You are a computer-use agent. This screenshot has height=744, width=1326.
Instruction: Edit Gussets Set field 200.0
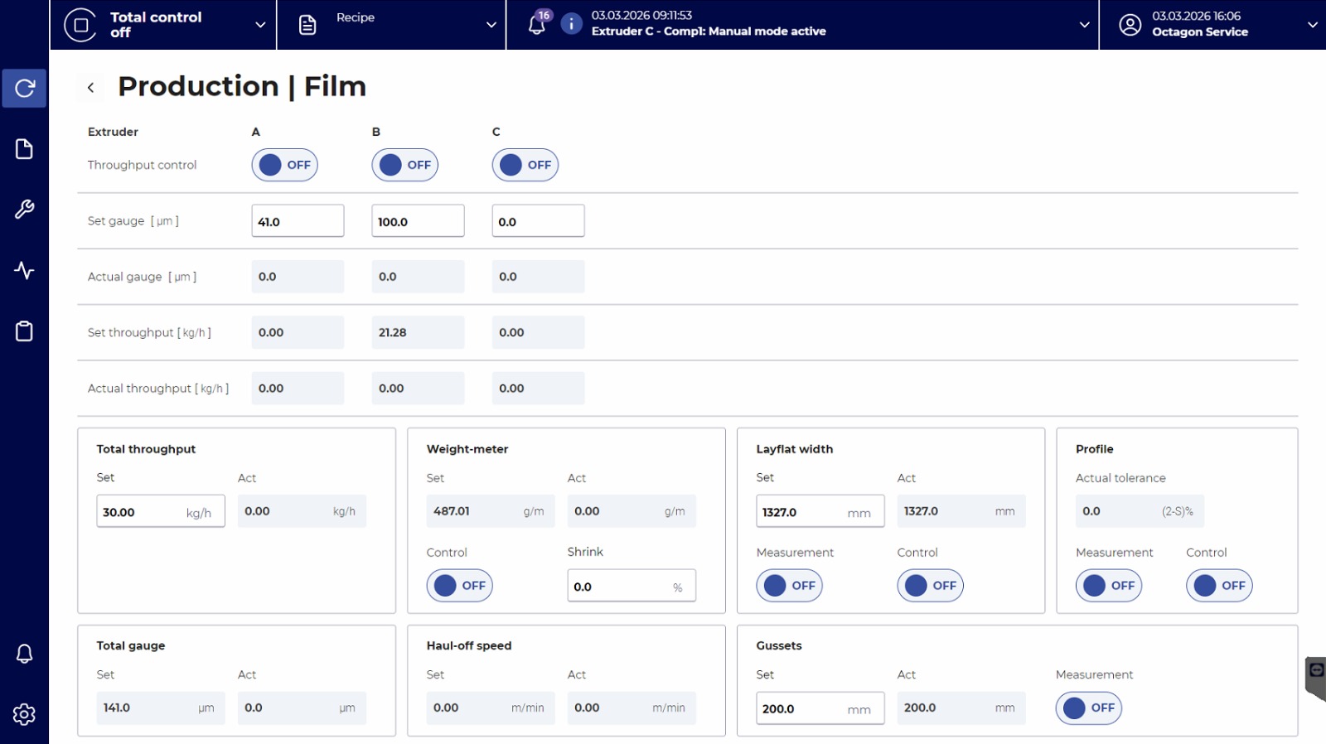pyautogui.click(x=820, y=708)
